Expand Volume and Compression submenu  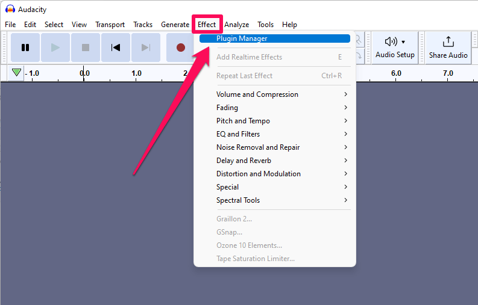coord(275,94)
